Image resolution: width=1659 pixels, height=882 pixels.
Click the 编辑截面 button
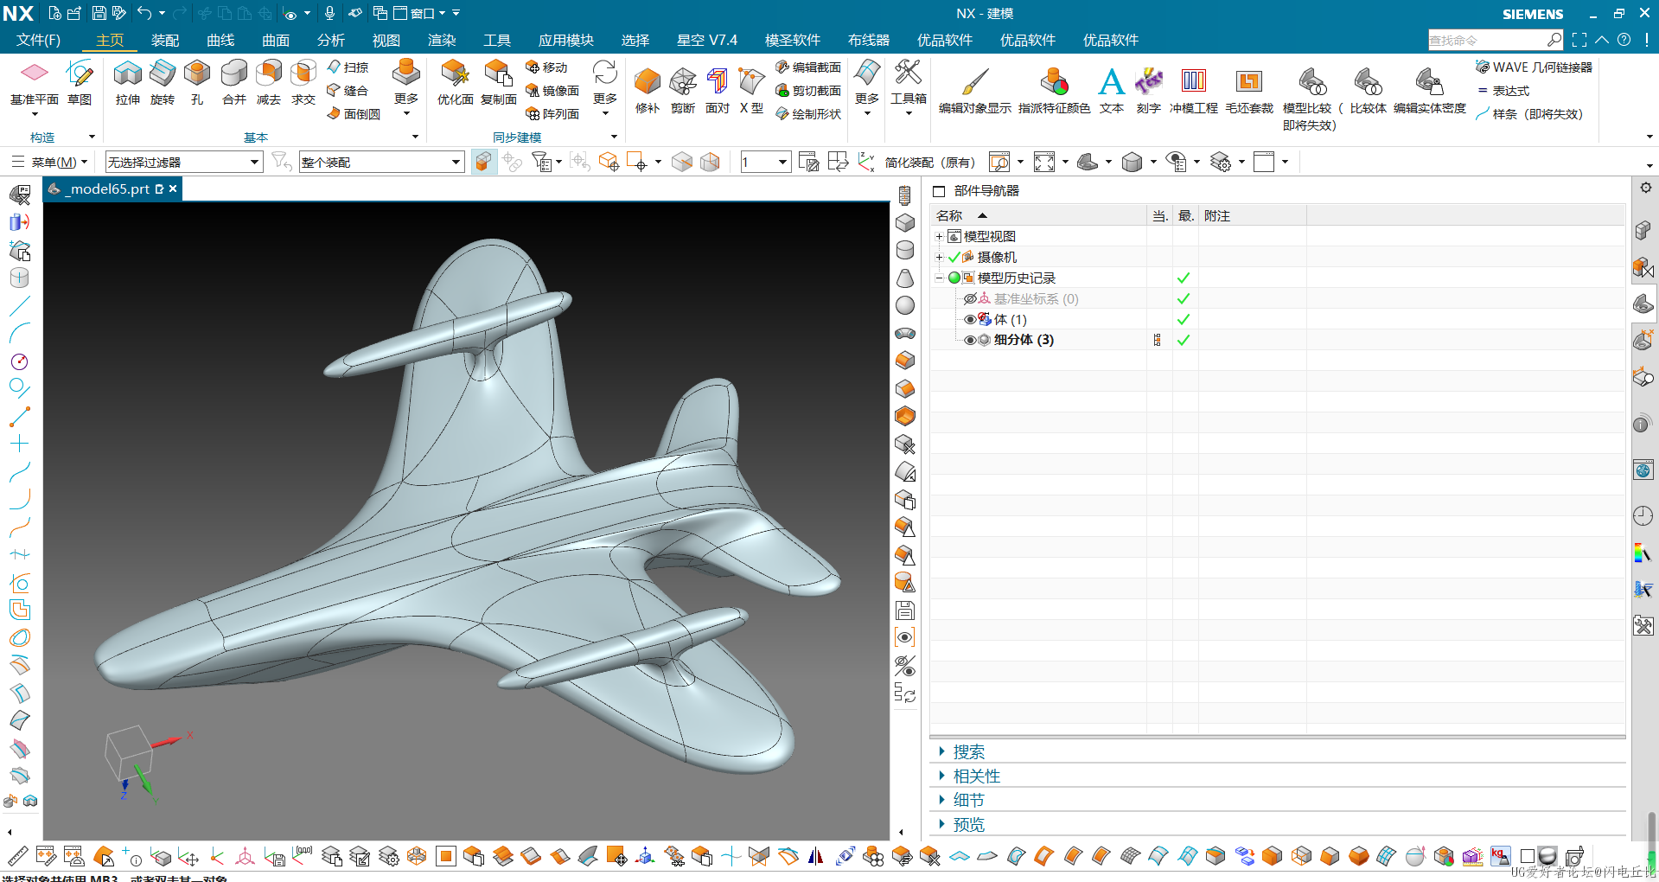click(807, 67)
